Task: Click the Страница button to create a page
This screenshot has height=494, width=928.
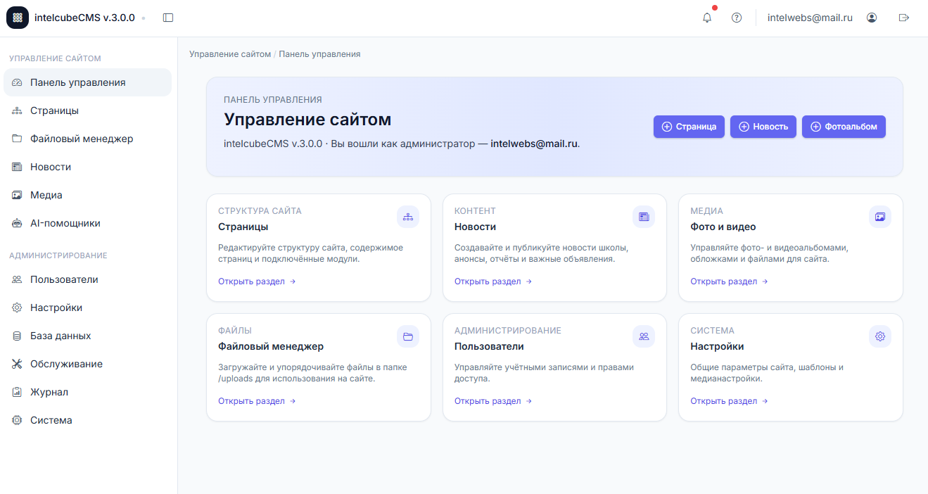Action: pos(689,127)
